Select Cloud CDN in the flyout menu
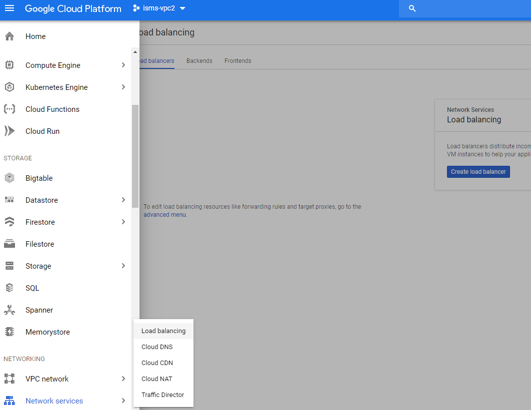This screenshot has height=410, width=531. click(163, 363)
